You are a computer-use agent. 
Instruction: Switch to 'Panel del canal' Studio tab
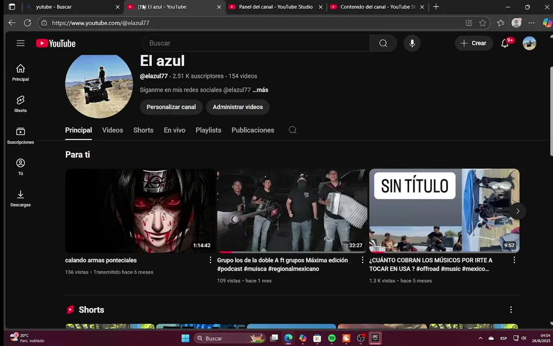point(276,7)
